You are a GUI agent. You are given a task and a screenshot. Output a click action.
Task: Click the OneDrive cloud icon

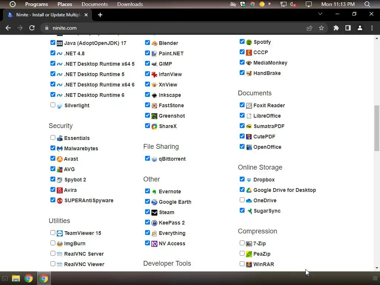click(249, 201)
